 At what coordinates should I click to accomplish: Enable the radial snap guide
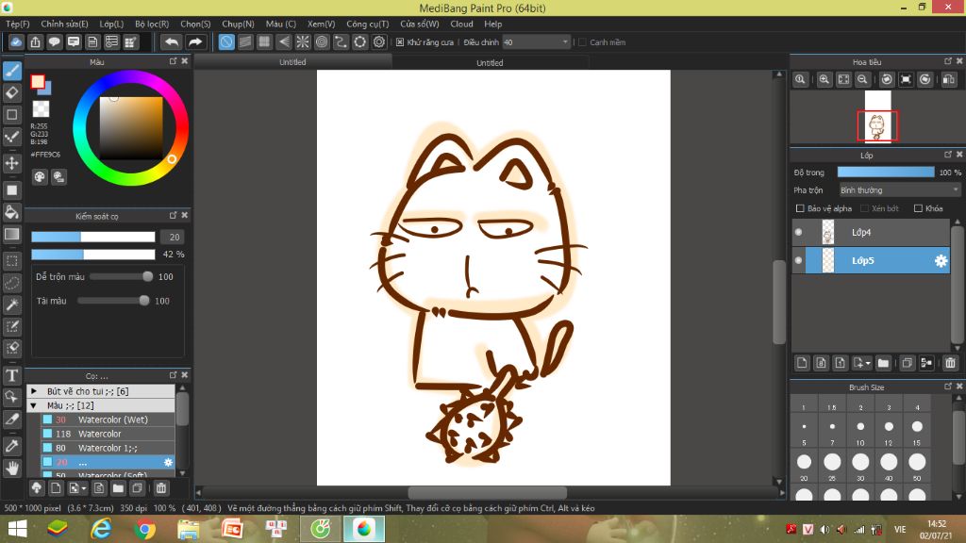click(x=303, y=41)
